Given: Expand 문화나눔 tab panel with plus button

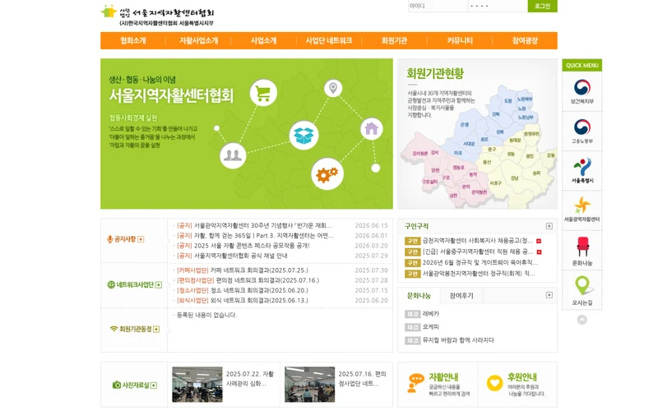Looking at the screenshot, I should pyautogui.click(x=549, y=295).
